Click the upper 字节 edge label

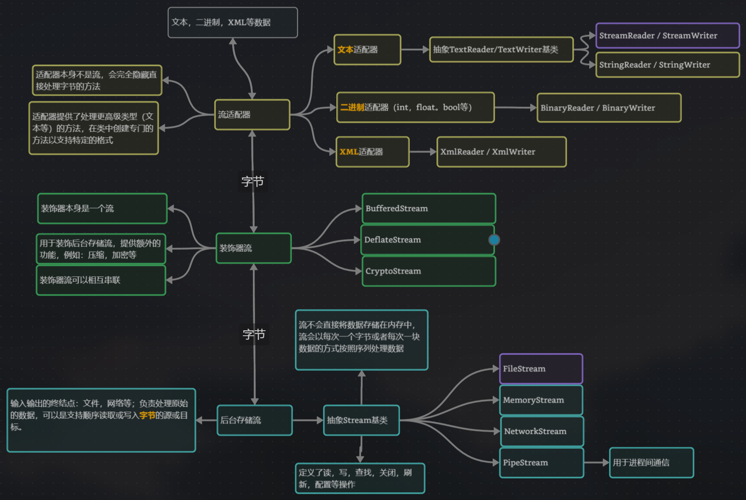coord(252,182)
